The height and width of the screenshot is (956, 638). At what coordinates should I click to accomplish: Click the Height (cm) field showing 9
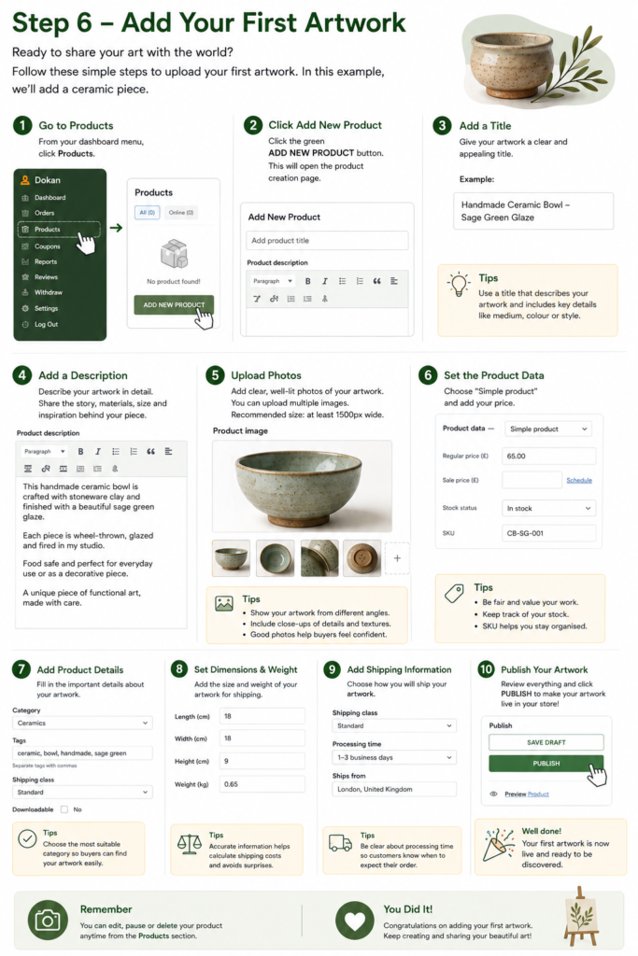[x=262, y=761]
